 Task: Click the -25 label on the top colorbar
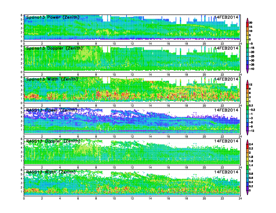pos(252,56)
